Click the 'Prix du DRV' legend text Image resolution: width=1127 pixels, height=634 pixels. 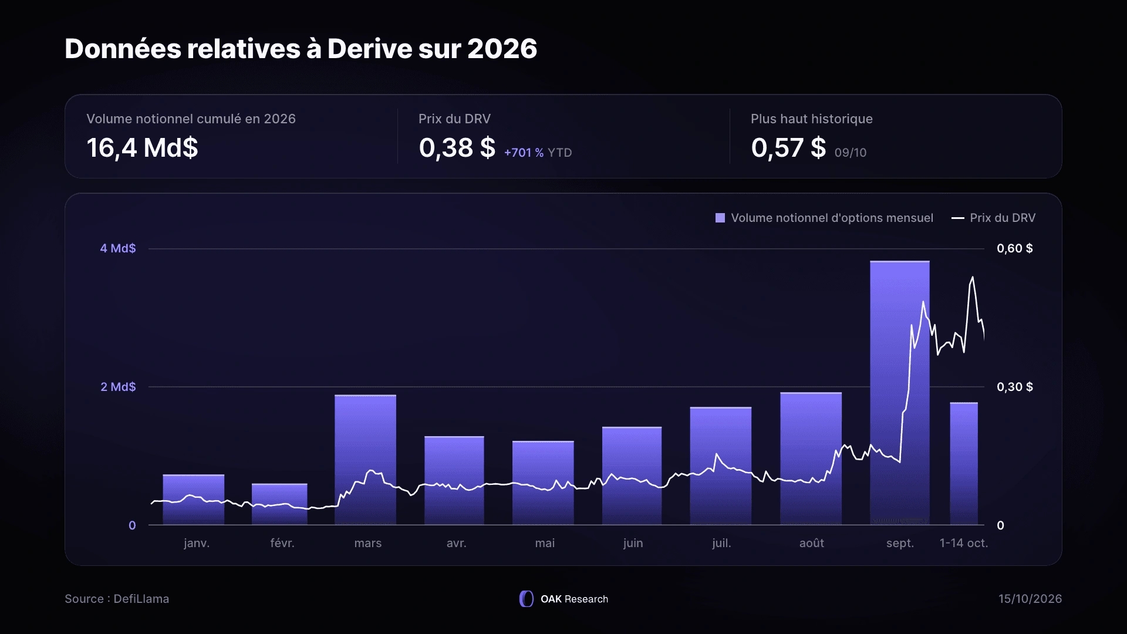click(x=1003, y=218)
